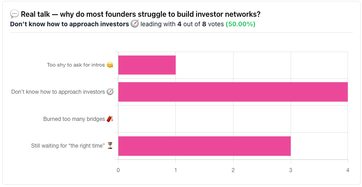Click the bold leading option in subtitle

click(70, 24)
